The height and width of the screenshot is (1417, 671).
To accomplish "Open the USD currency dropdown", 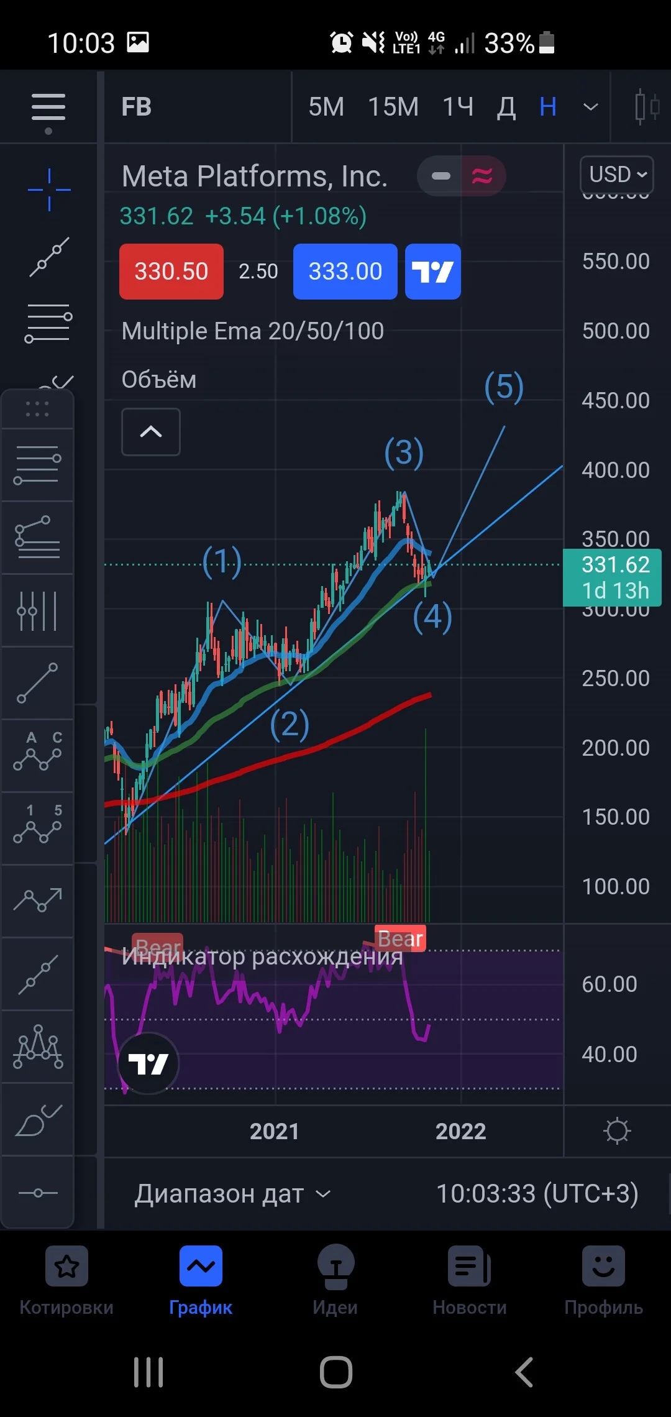I will pyautogui.click(x=617, y=174).
